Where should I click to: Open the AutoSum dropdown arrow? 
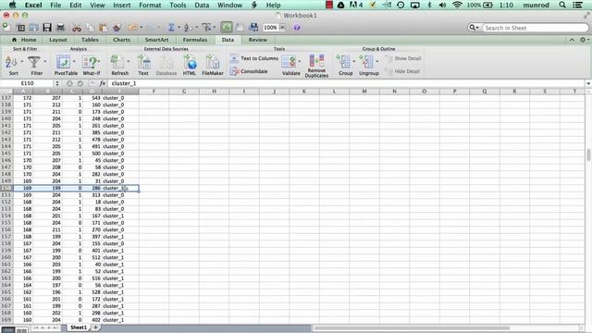(179, 27)
